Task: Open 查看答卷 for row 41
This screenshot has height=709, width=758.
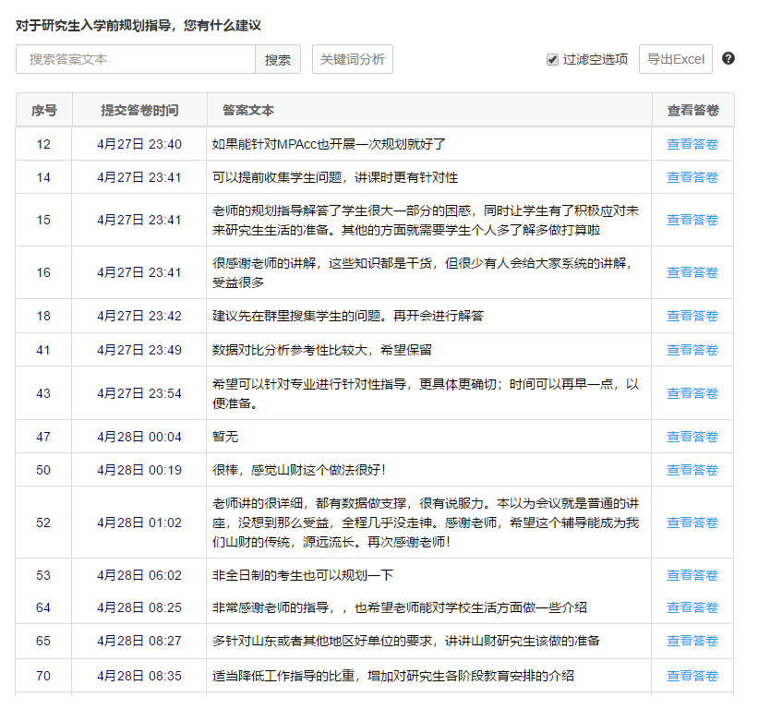Action: 692,350
